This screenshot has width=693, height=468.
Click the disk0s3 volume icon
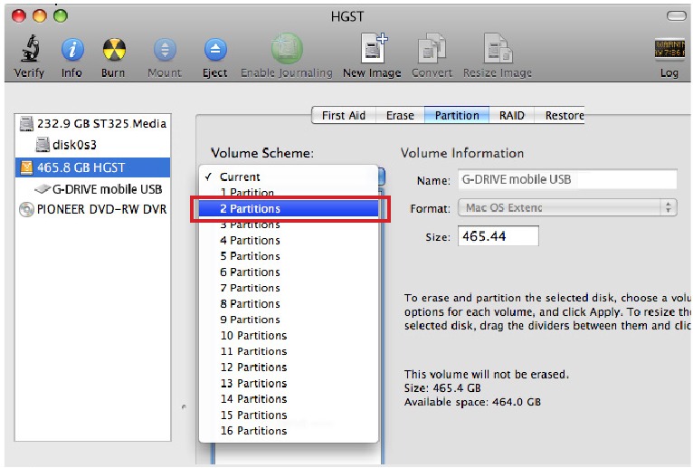coord(43,145)
